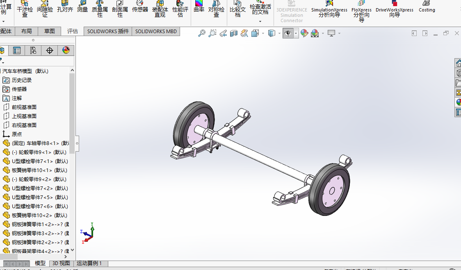This screenshot has height=270, width=461.
Task: Click the feature tree scroll-up arrow
Action: pyautogui.click(x=72, y=70)
